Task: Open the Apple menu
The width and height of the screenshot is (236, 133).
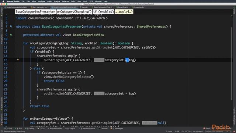Action: click(x=3, y=1)
